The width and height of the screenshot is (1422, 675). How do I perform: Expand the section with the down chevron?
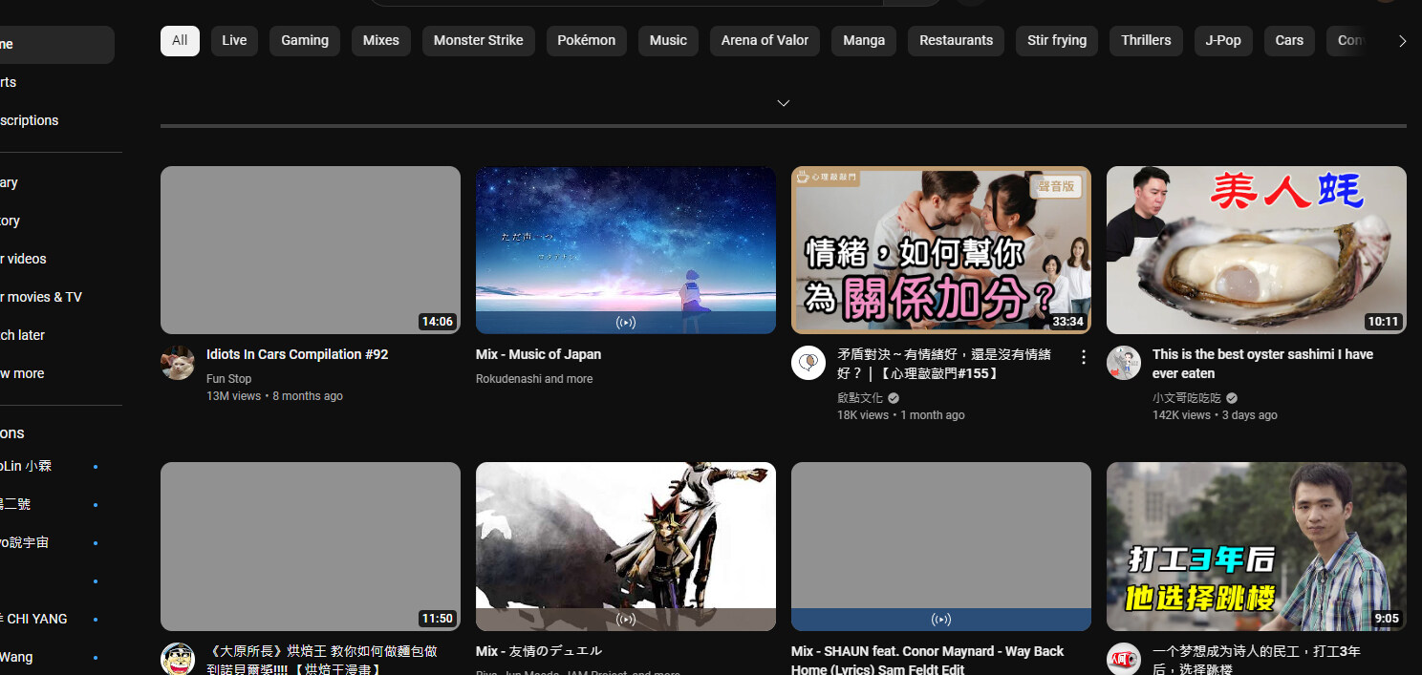coord(784,103)
